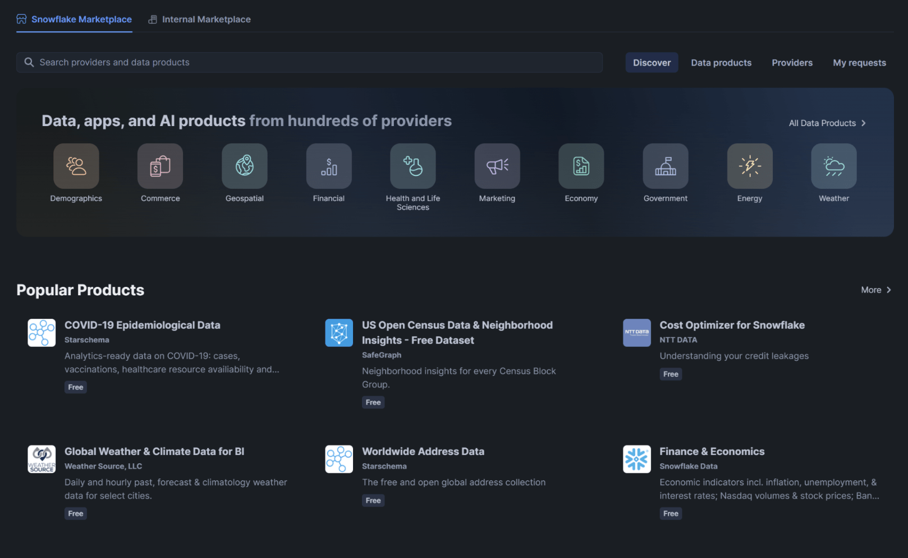Click the Snowflake Marketplace store icon
Screen dimensions: 908x558
tap(21, 19)
